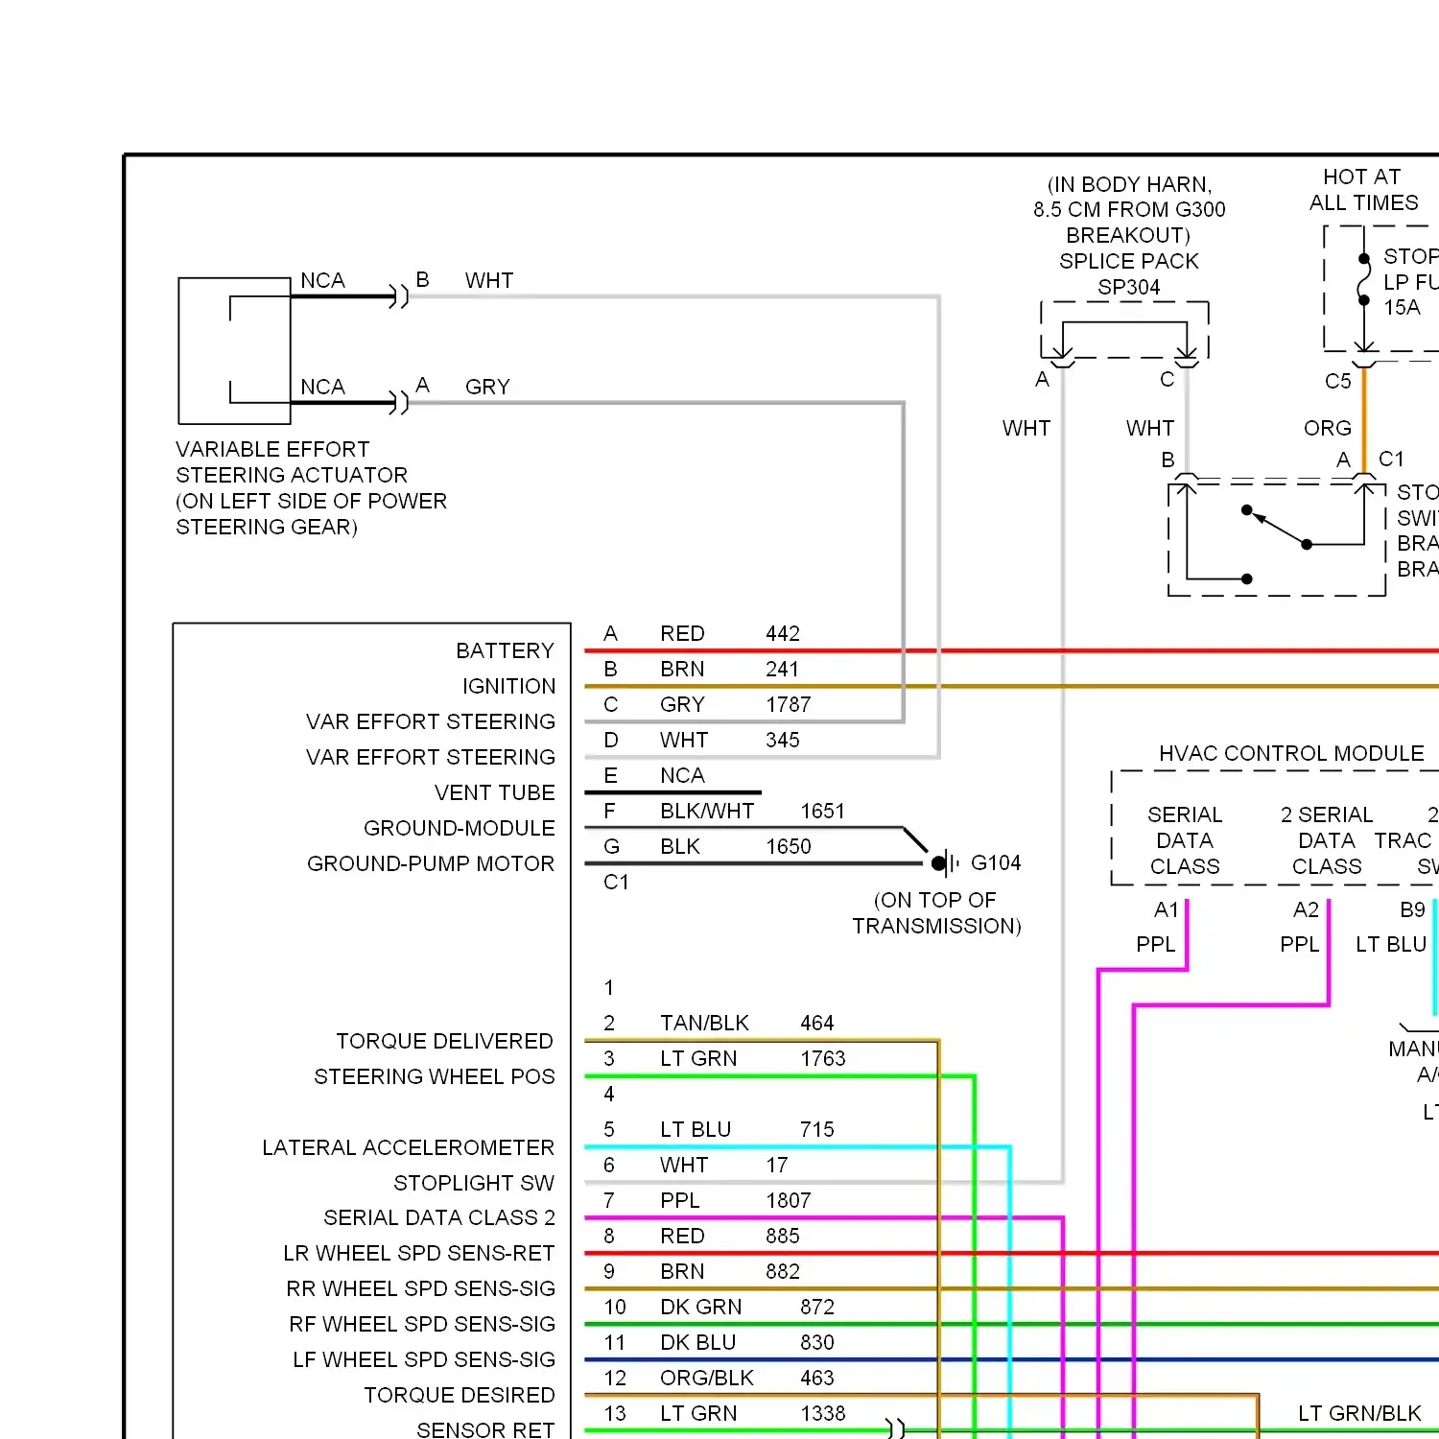Image resolution: width=1439 pixels, height=1439 pixels.
Task: Select the BLK label on pin G row
Action: pos(680,846)
